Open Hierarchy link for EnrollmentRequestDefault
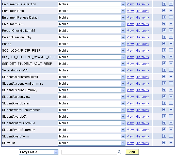This screenshot has height=156, width=176. (142, 18)
